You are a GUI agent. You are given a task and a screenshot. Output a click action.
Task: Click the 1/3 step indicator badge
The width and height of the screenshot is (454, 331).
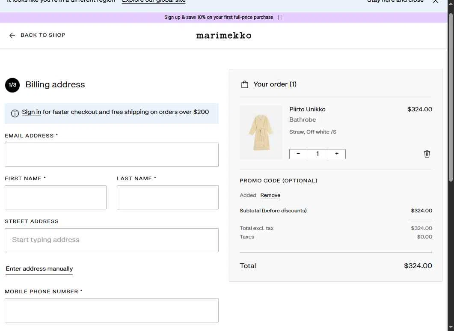[12, 85]
